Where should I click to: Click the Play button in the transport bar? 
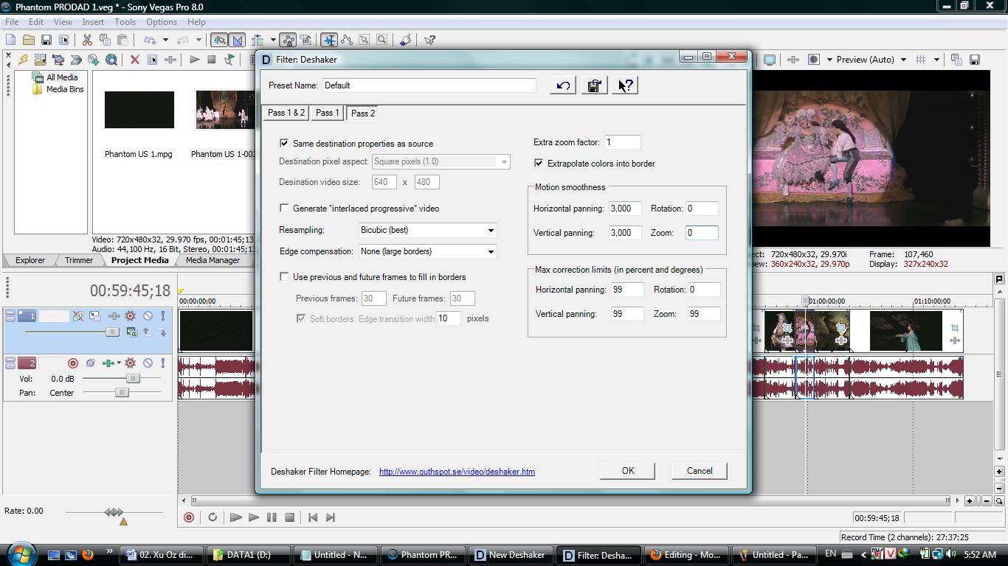pyautogui.click(x=253, y=517)
